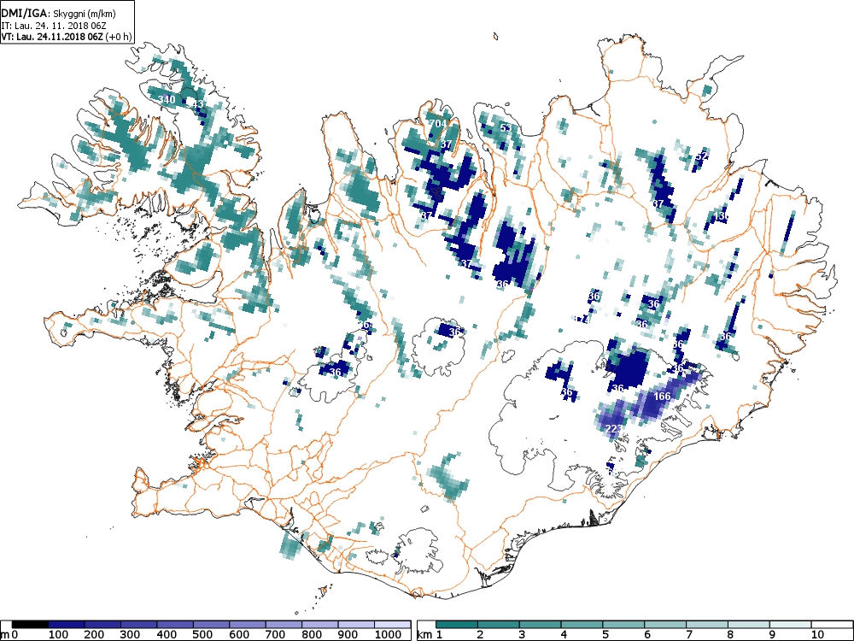Click the 'DMI/IGA: Skyggni (m/km)' title text
The height and width of the screenshot is (641, 854).
[x=58, y=15]
